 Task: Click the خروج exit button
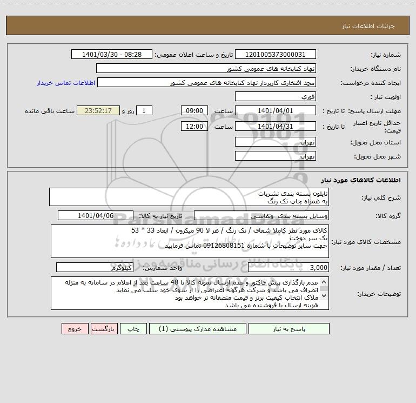coord(75,329)
